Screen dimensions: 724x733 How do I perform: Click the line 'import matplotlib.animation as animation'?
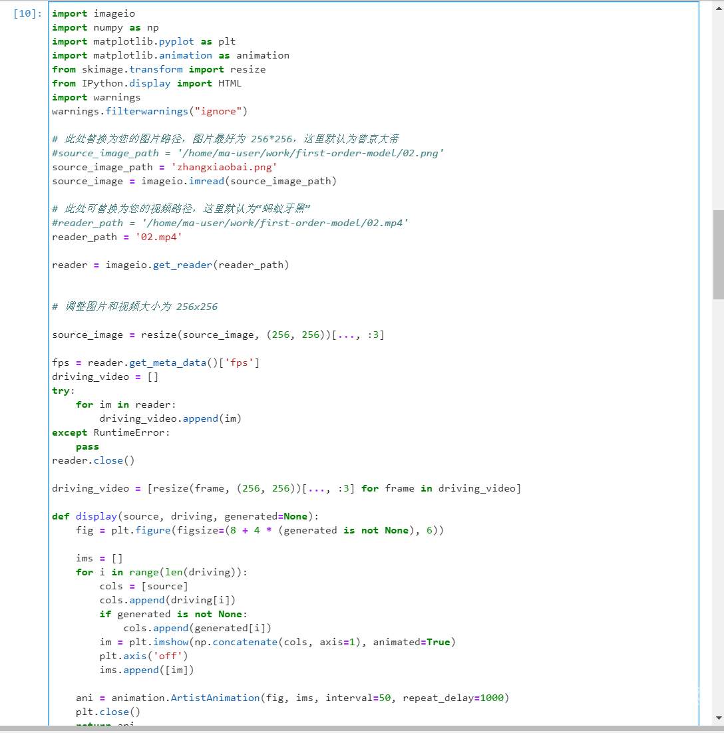coord(171,56)
